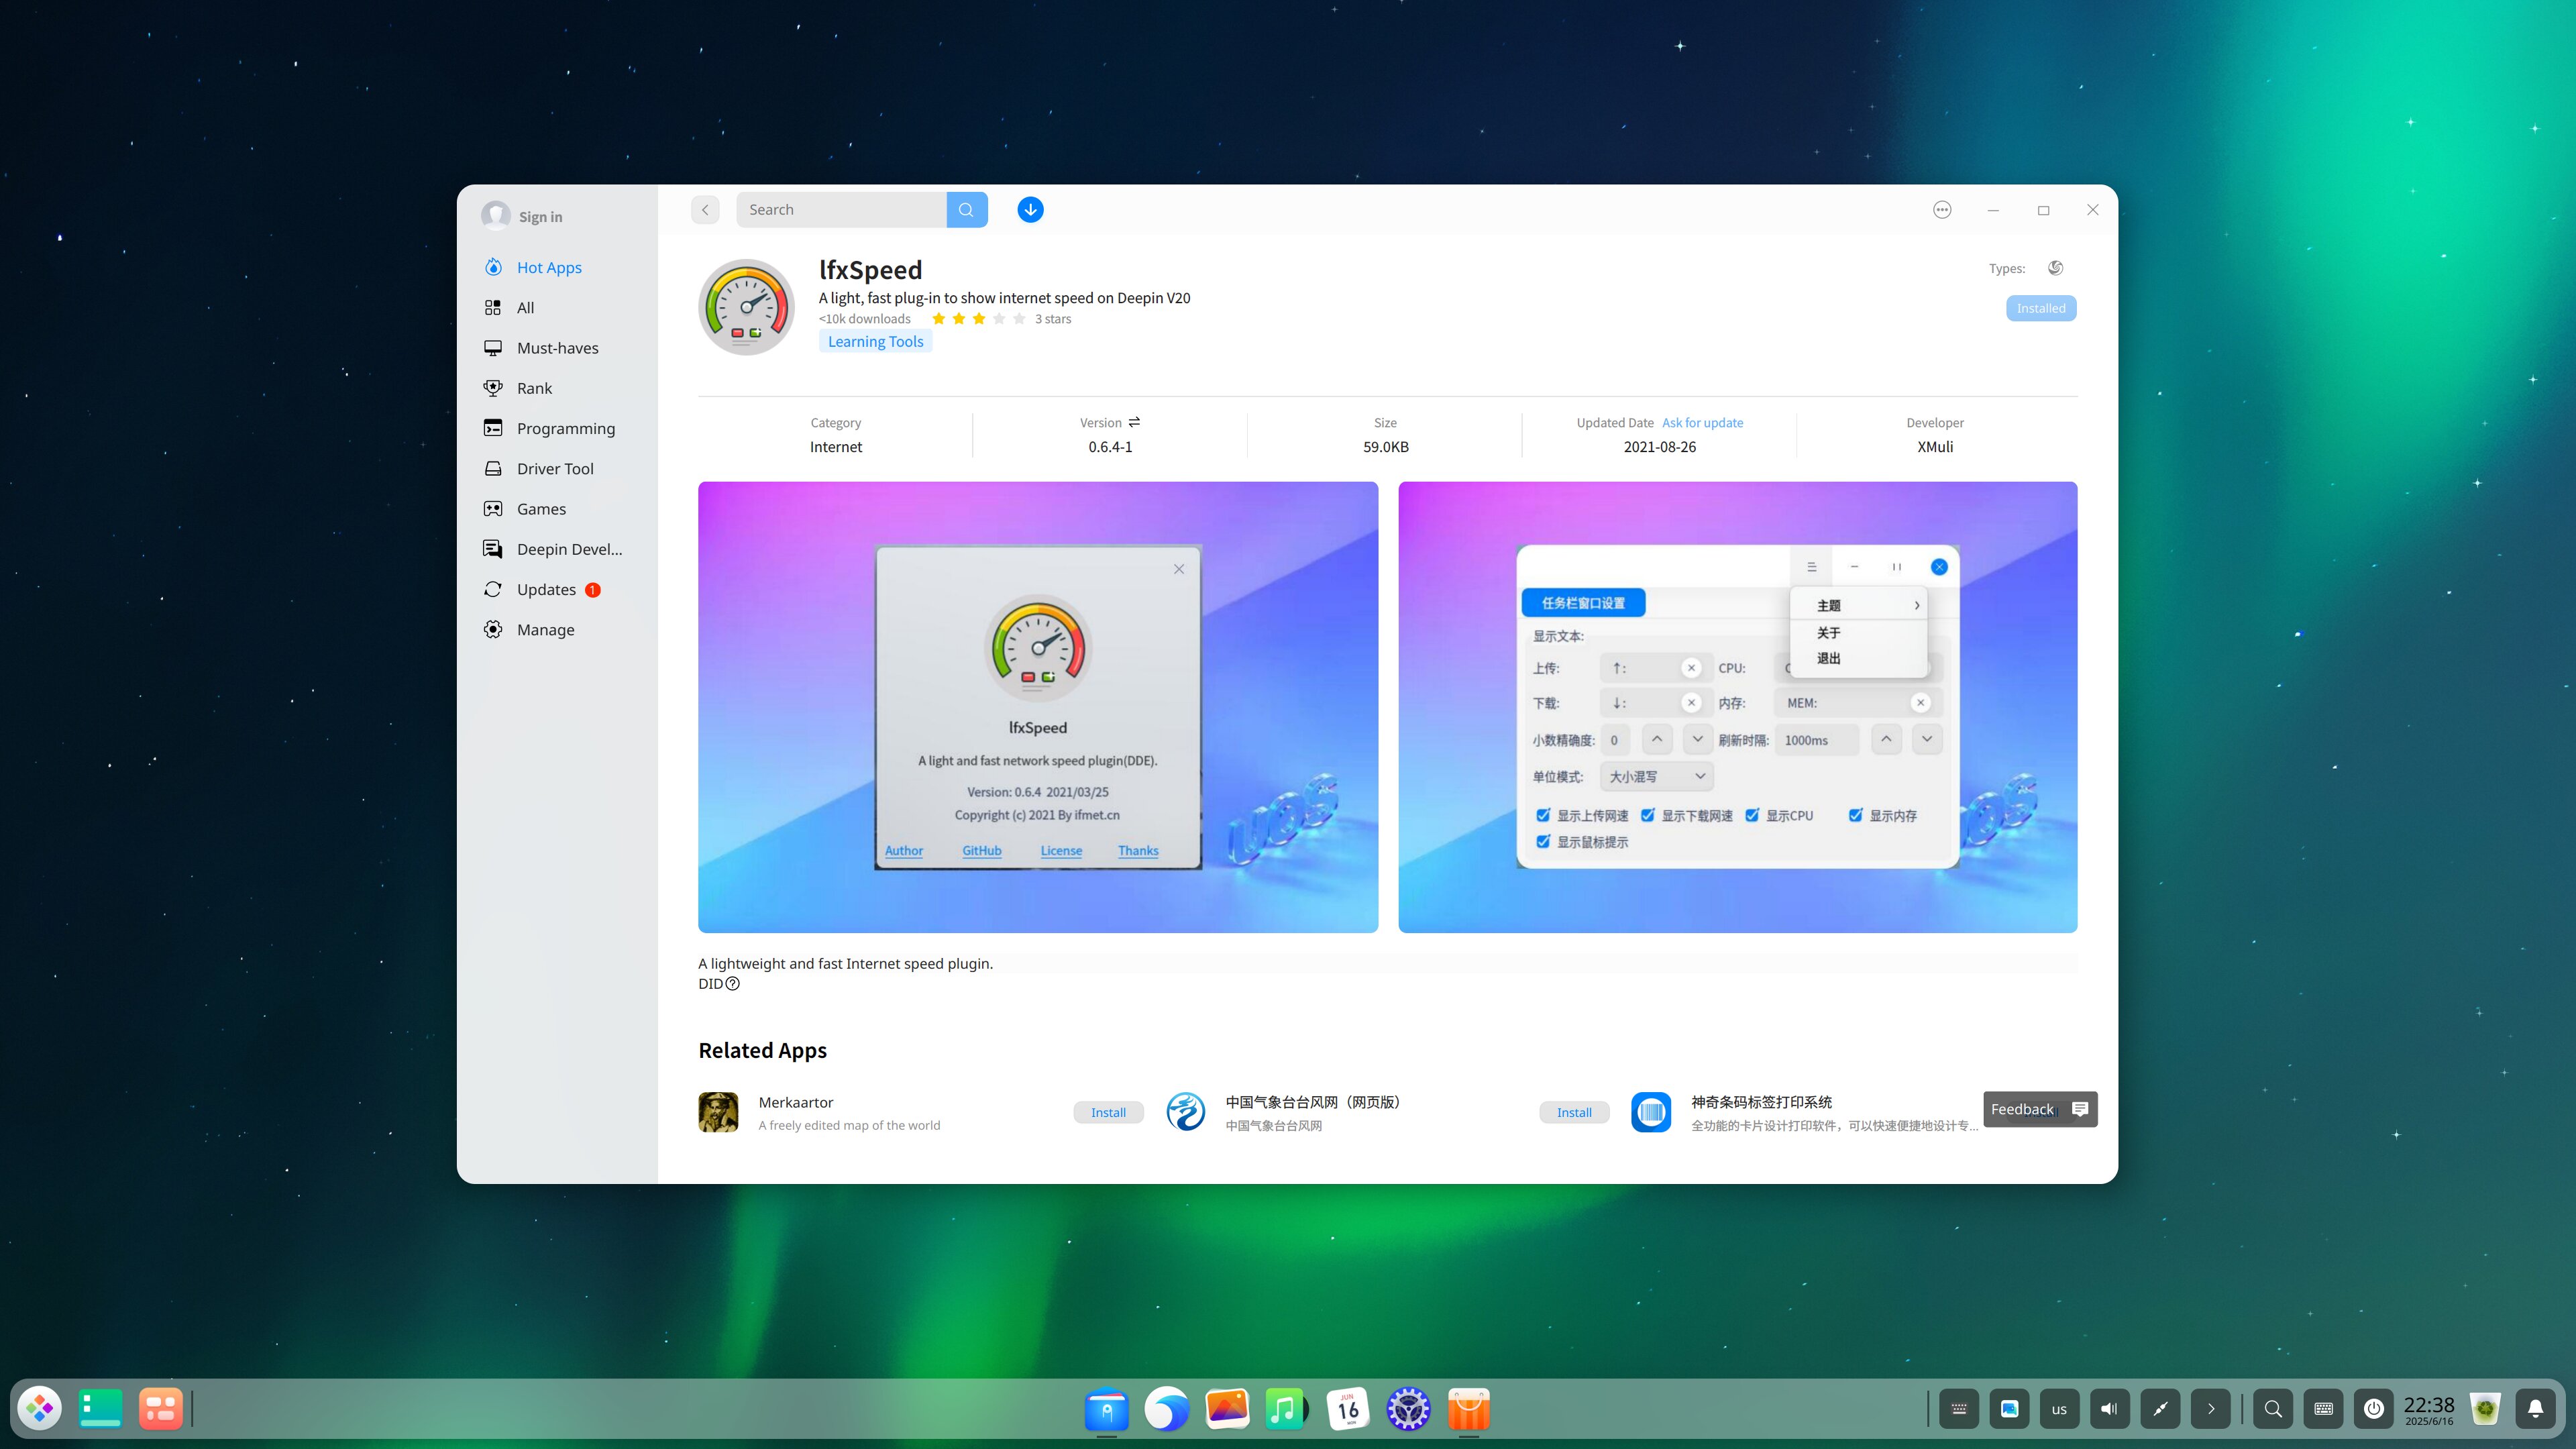Open the Manage section

[545, 629]
